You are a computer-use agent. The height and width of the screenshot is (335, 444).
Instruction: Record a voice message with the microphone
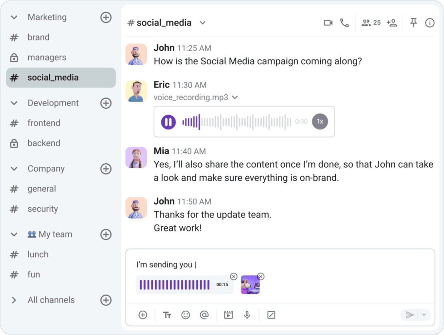pyautogui.click(x=247, y=315)
